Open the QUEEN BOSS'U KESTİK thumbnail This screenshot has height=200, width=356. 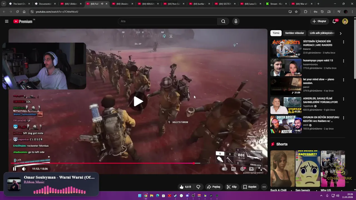(x=286, y=124)
